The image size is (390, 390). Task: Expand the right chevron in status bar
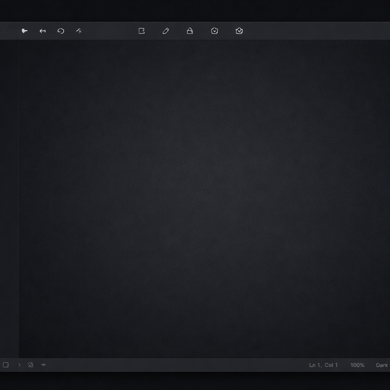(19, 365)
